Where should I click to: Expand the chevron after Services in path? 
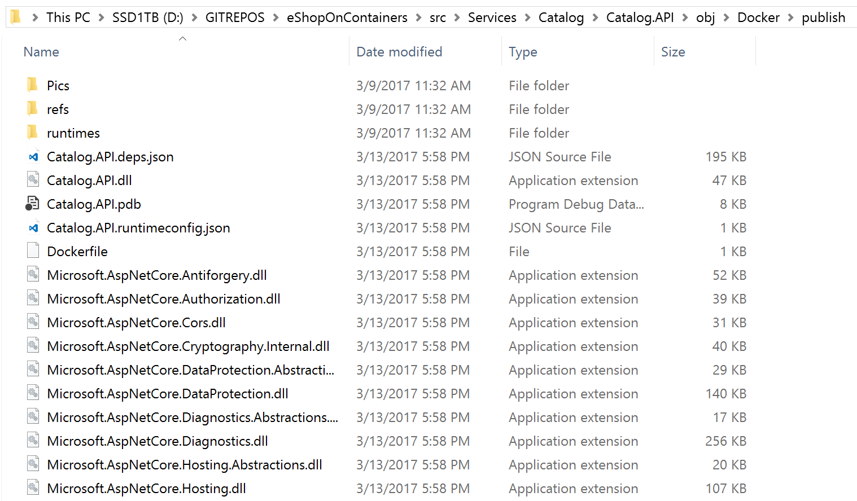(x=527, y=18)
